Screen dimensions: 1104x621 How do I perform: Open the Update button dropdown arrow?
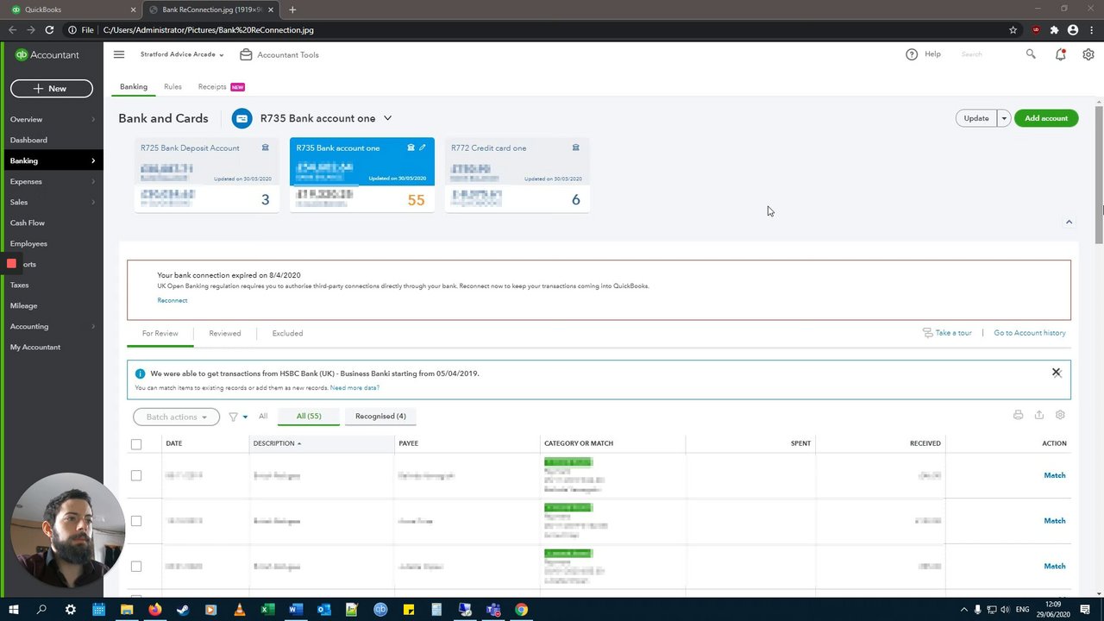[1004, 118]
